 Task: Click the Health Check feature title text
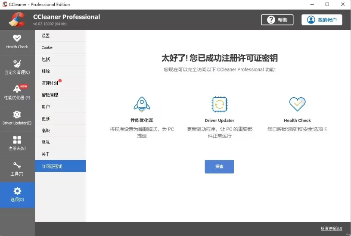(297, 120)
